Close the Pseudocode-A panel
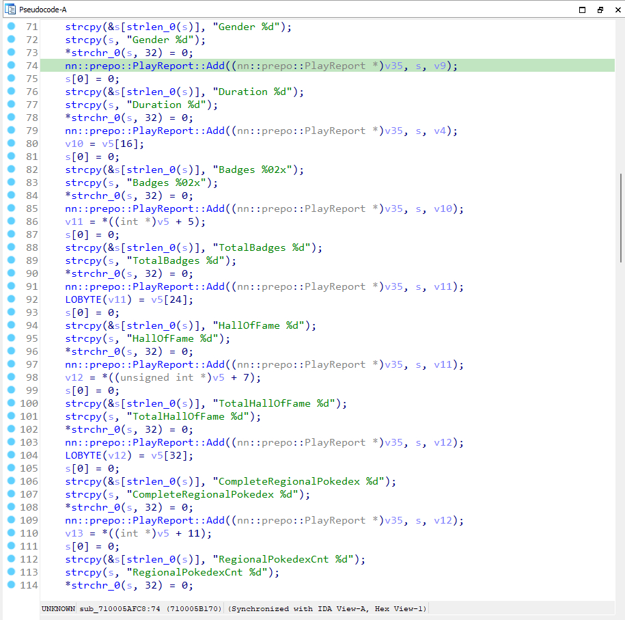 [x=616, y=10]
